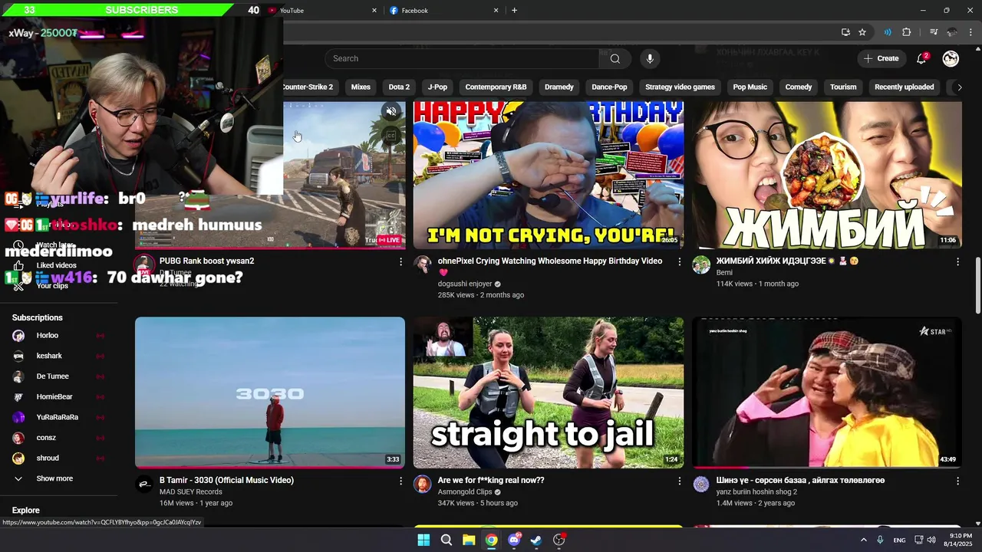Select the Mixes filter chip

coord(361,87)
